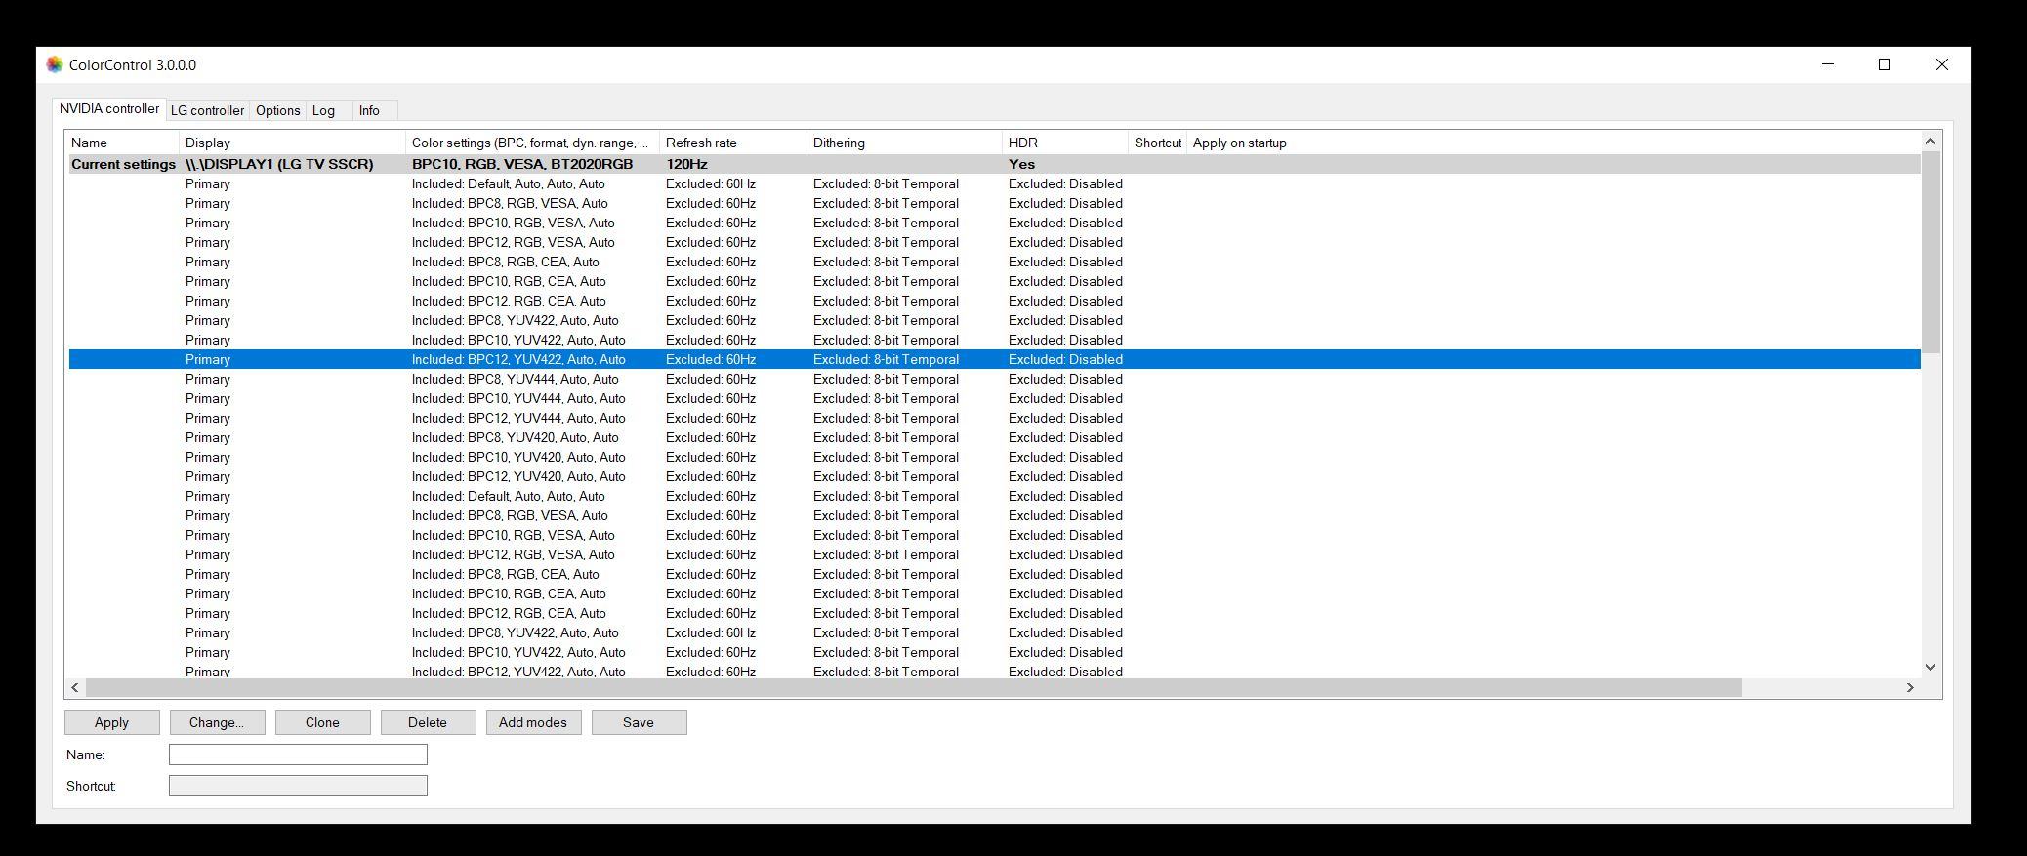
Task: Click the Add modes button
Action: pyautogui.click(x=533, y=722)
